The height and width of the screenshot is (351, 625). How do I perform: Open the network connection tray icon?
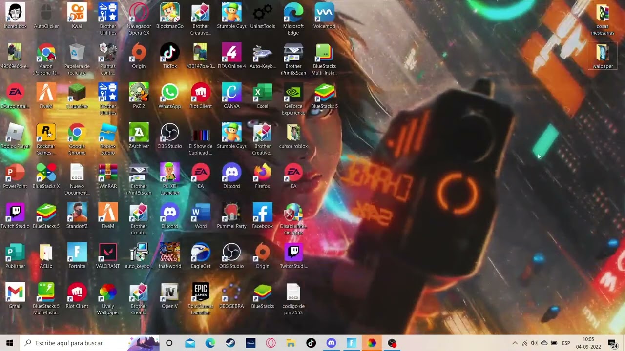(525, 343)
